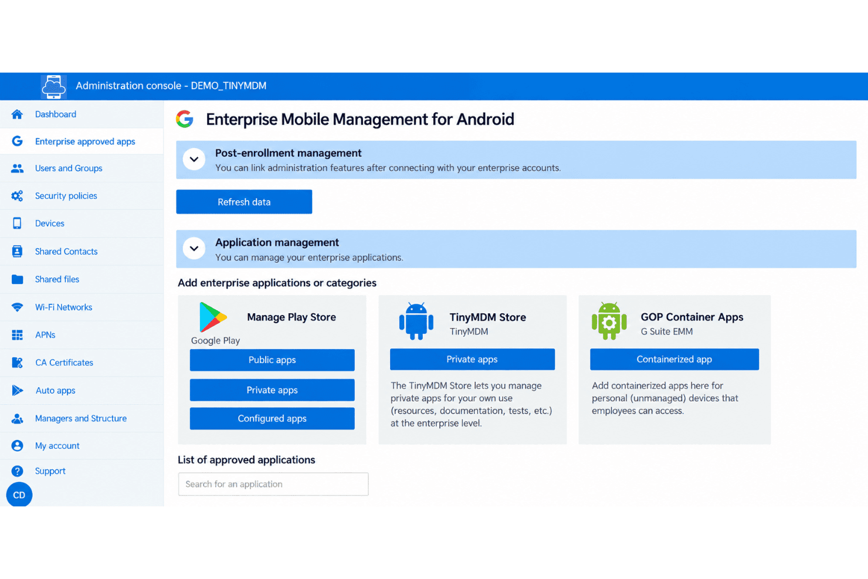The image size is (868, 579).
Task: Open Managers and Structure
Action: click(x=82, y=418)
